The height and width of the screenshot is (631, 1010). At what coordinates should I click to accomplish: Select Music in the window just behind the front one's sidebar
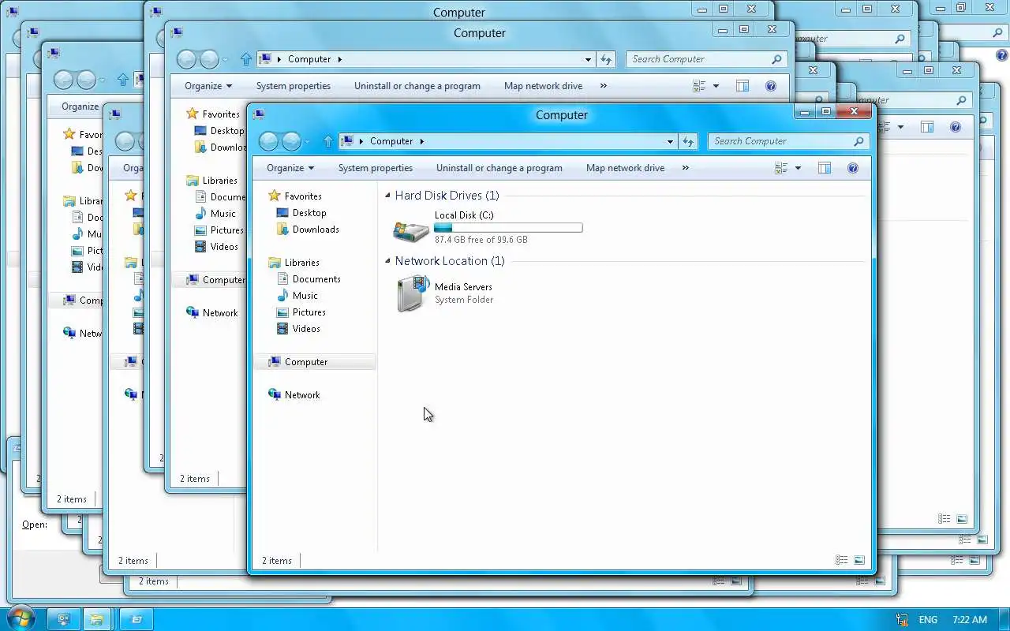(223, 214)
